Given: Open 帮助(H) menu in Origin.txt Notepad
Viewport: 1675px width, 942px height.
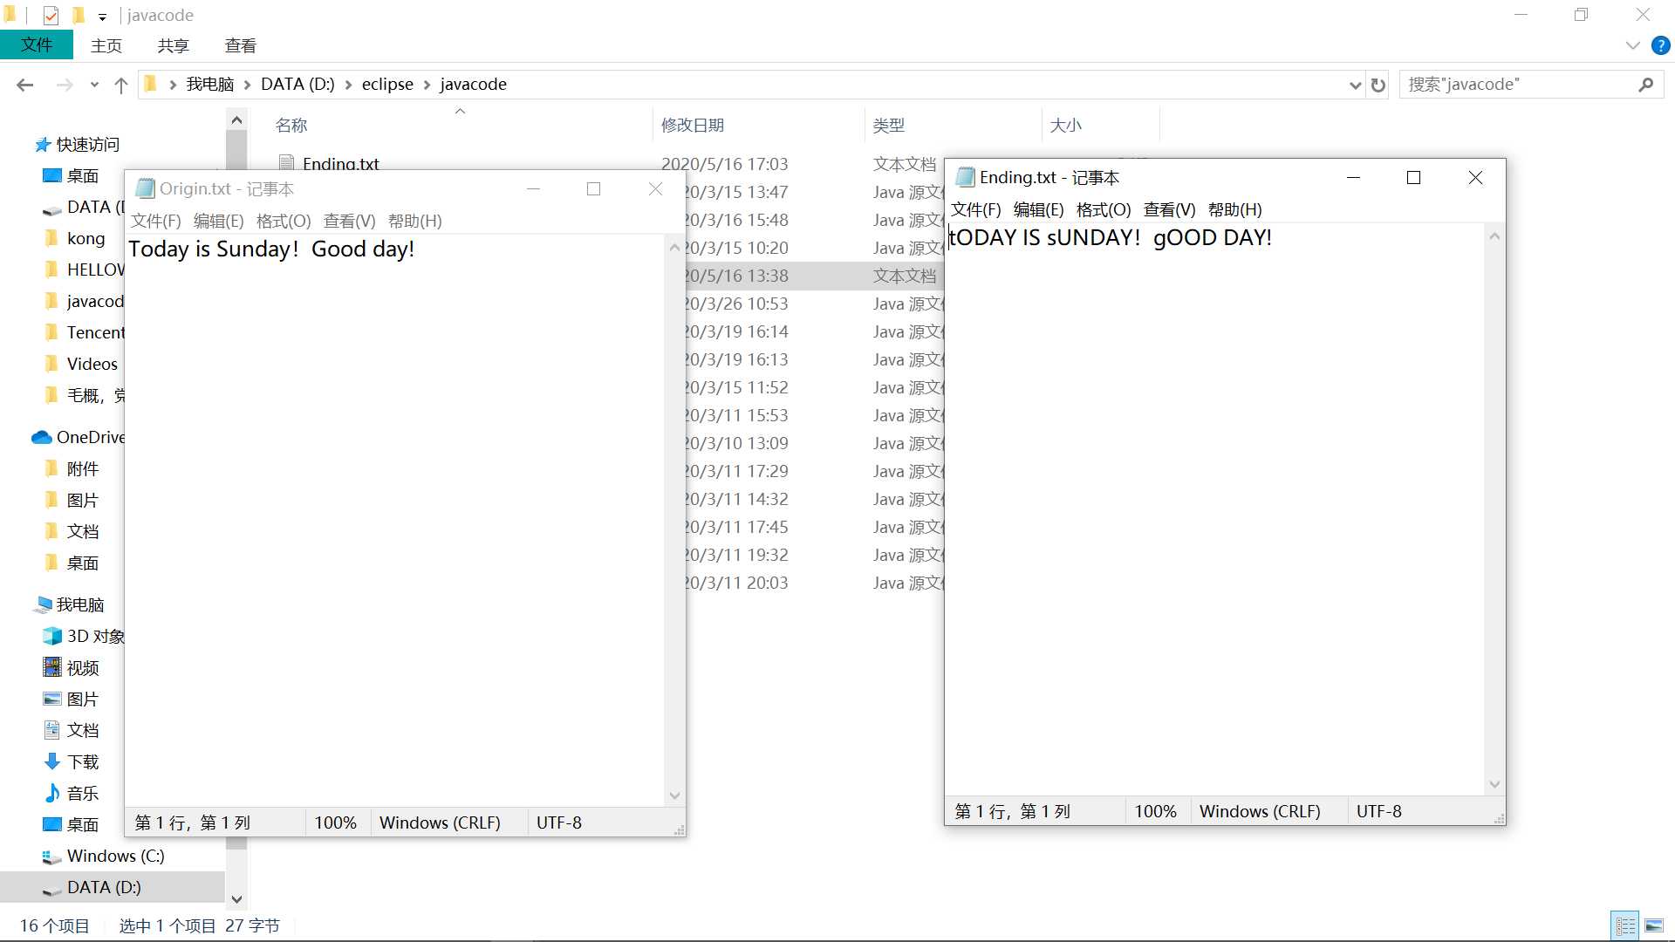Looking at the screenshot, I should [414, 221].
